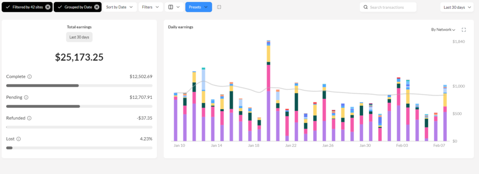Toggle the 'Grouped by Date' checkmark chip
The image size is (479, 174).
point(78,7)
